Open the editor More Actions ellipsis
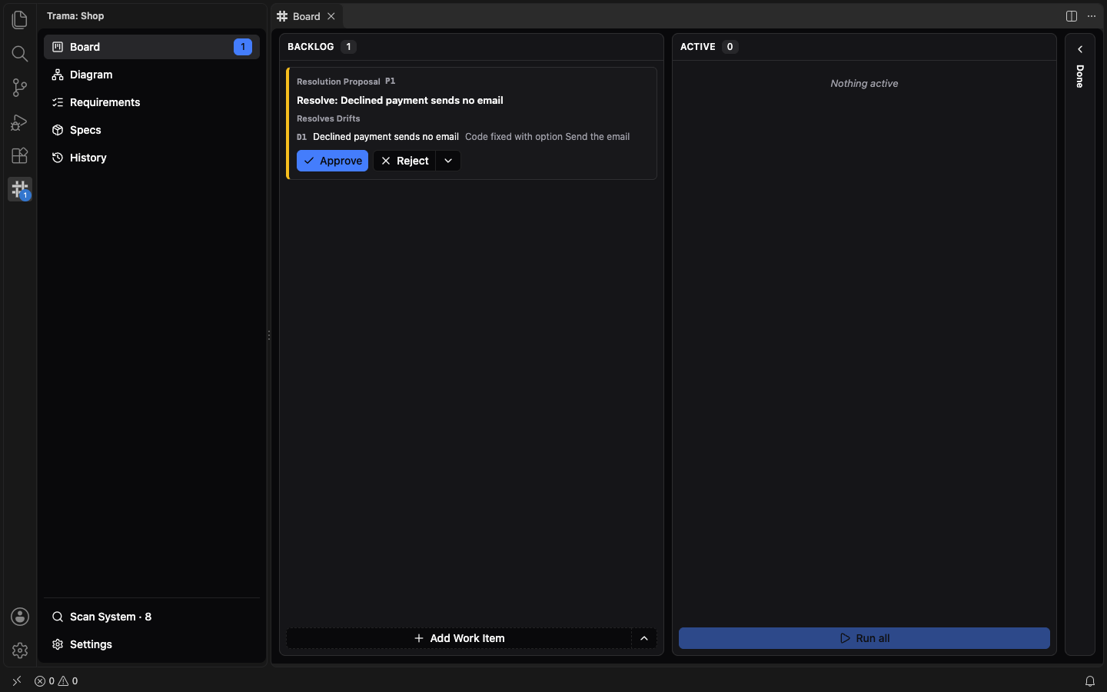1107x692 pixels. 1092,16
